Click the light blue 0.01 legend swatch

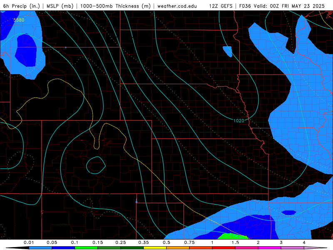pyautogui.click(x=40, y=248)
